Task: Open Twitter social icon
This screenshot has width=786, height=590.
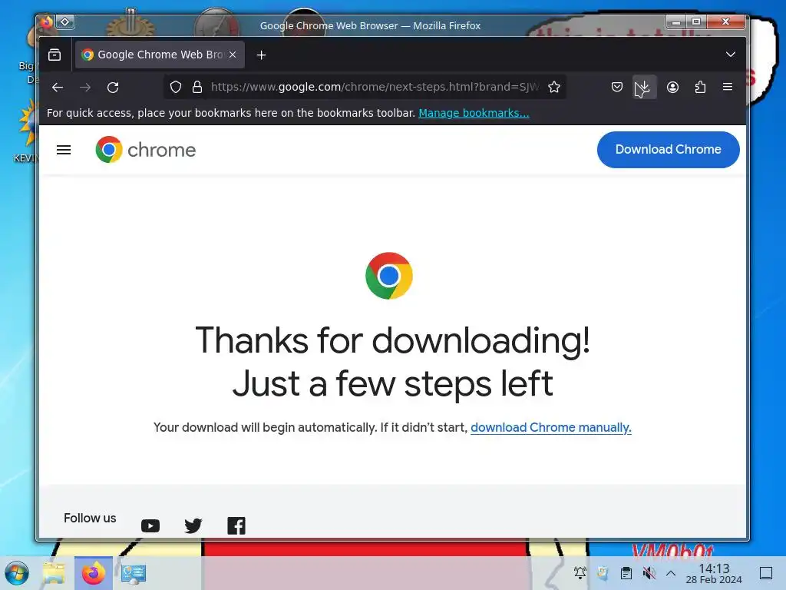Action: [193, 525]
